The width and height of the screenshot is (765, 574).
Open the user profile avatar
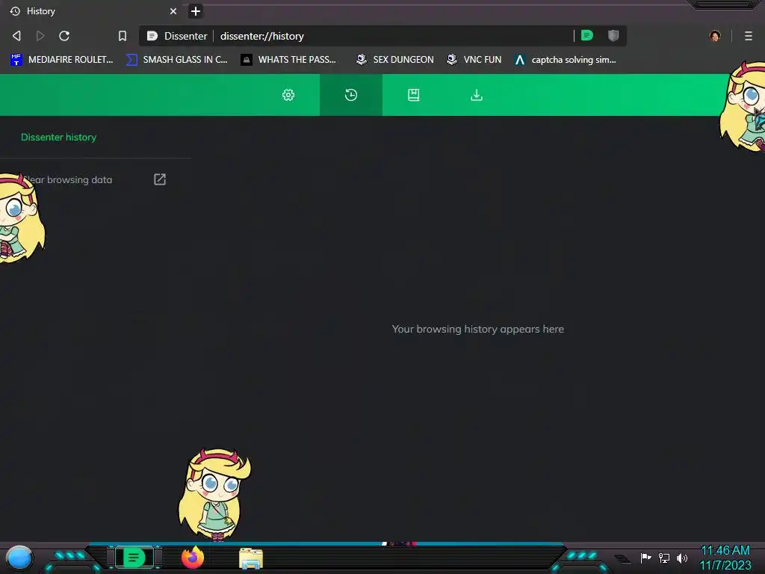coord(715,36)
